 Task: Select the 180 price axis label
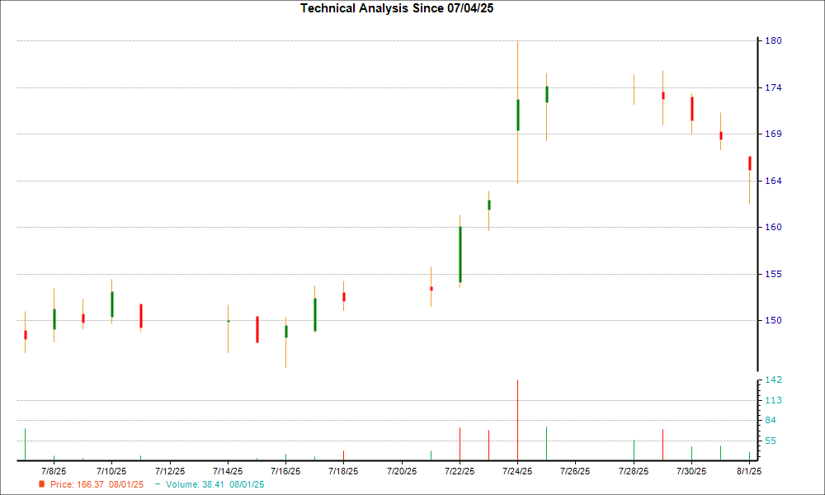(773, 40)
